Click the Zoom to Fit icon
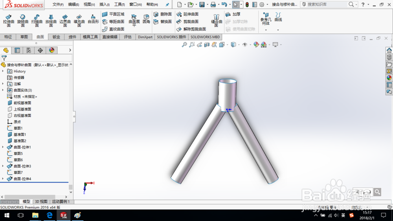This screenshot has height=221, width=393. (184, 45)
